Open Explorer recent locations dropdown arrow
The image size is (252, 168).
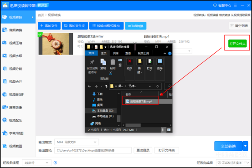[102, 86]
